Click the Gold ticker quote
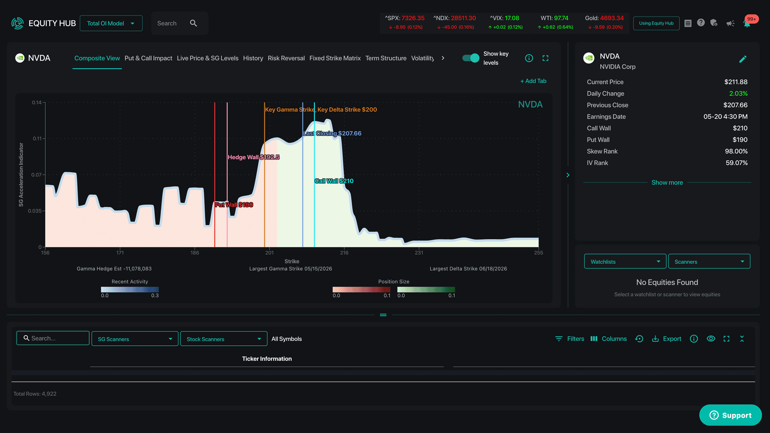Screen dimensions: 770x433 [x=605, y=22]
